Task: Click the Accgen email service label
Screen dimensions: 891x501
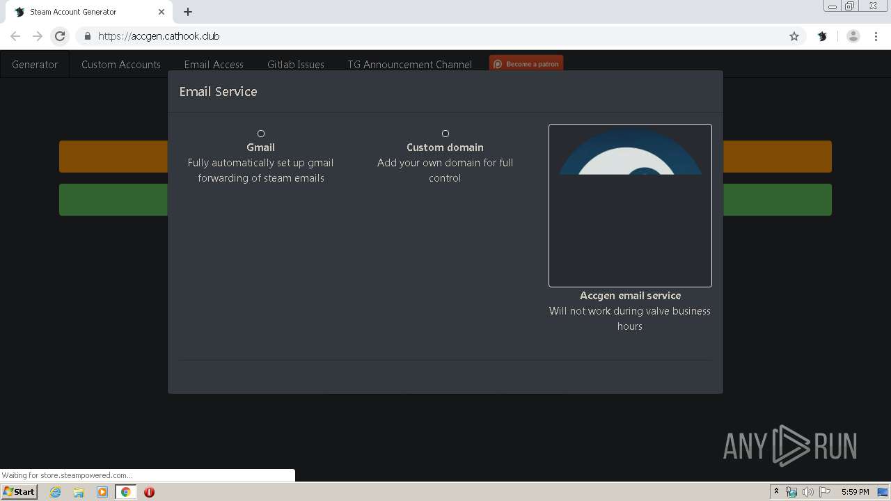Action: (630, 296)
